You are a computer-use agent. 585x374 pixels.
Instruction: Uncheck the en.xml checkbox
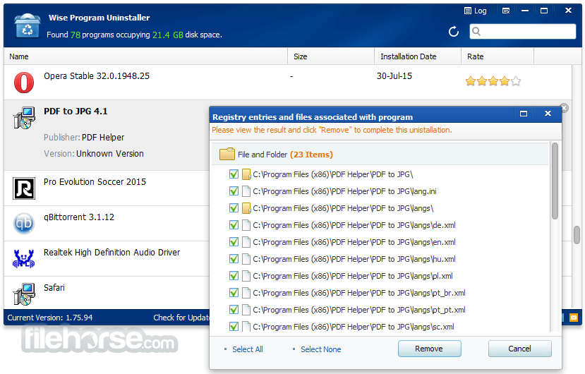coord(234,242)
